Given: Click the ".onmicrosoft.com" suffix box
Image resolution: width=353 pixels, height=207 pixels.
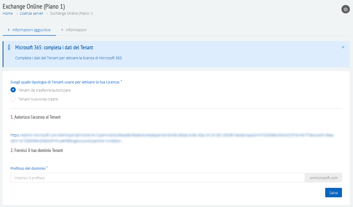Looking at the screenshot, I should coord(323,178).
